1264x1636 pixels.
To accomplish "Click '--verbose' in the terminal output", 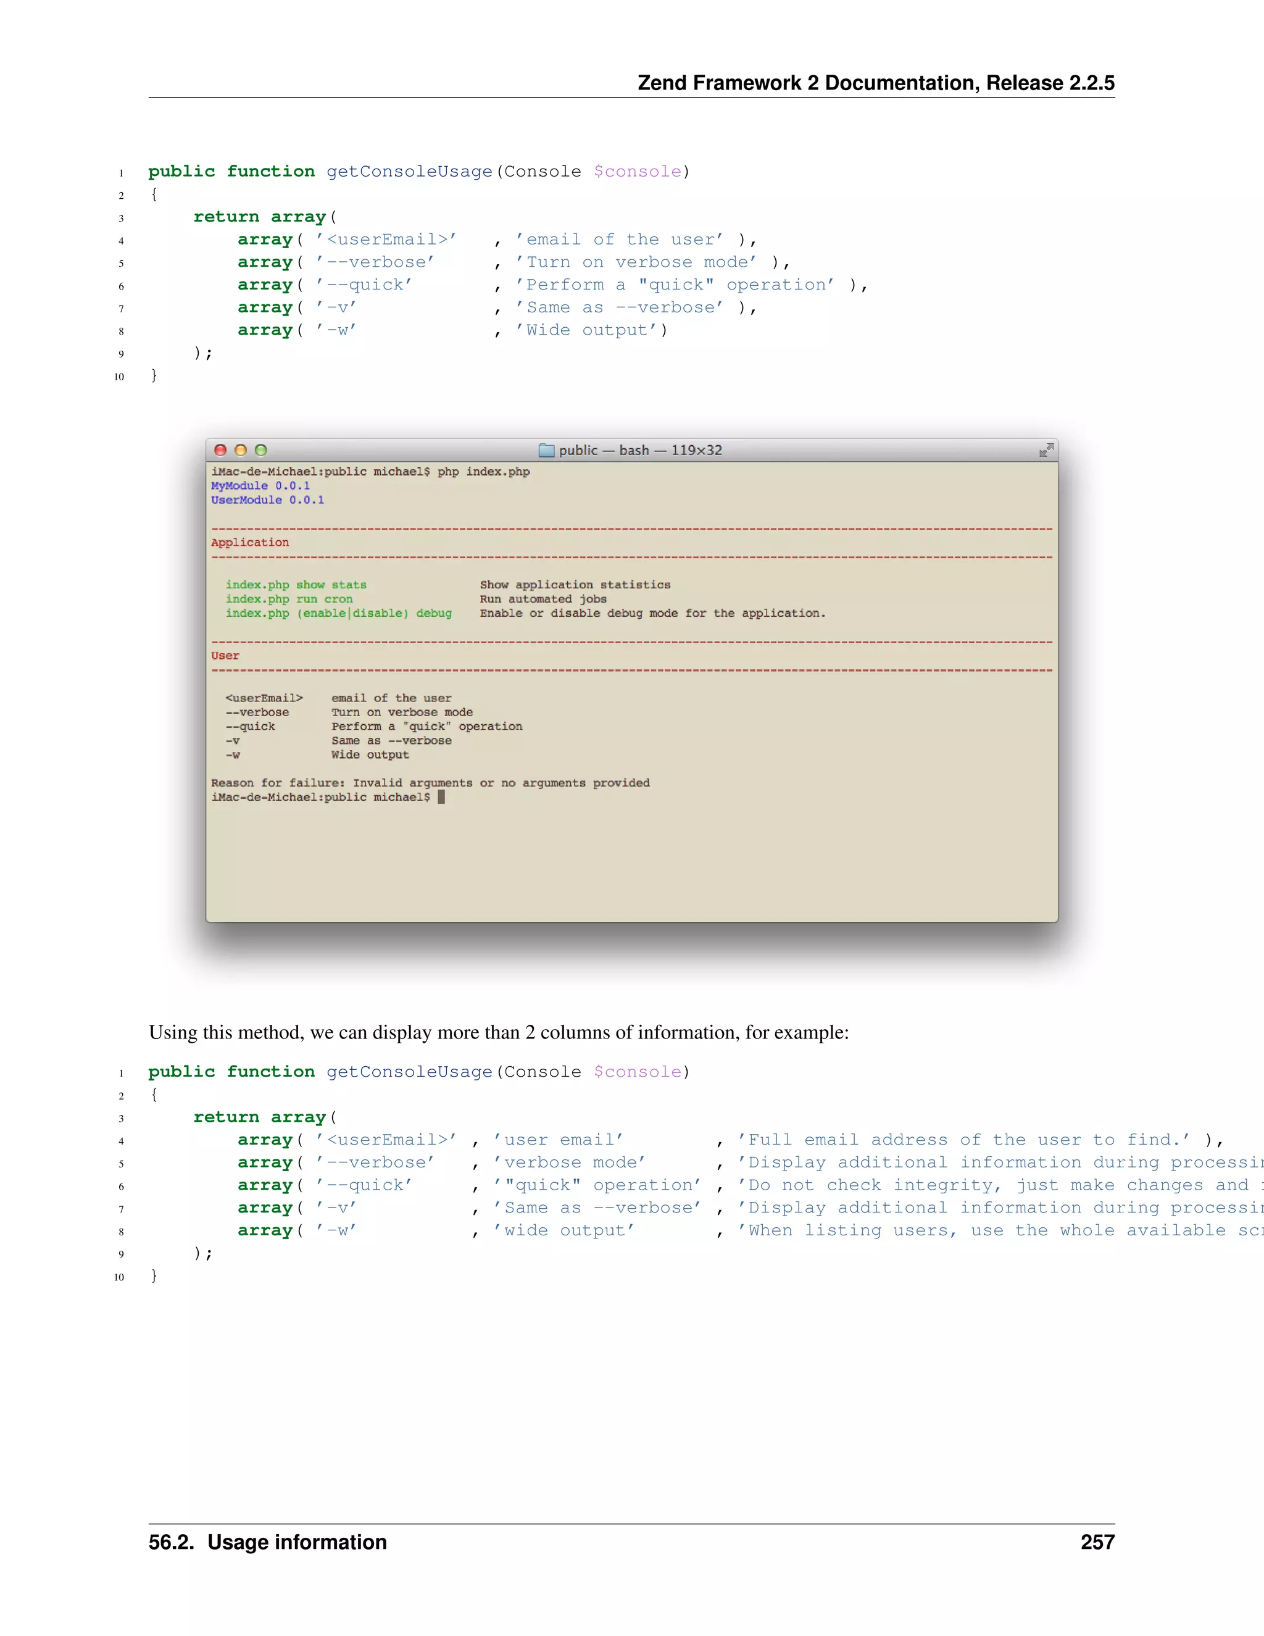I will click(257, 712).
